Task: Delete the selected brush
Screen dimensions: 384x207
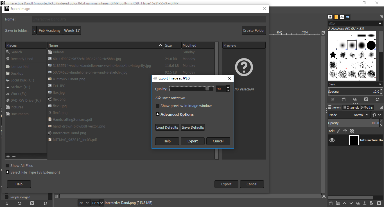Action: [366, 99]
